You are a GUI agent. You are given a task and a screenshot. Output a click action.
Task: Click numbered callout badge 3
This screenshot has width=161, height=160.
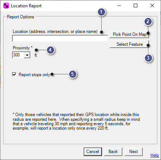pos(148,58)
